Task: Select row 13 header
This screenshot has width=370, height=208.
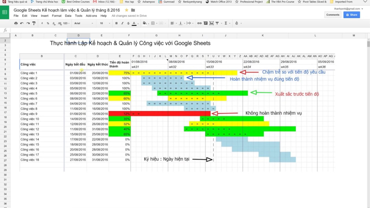Action: pos(5,94)
